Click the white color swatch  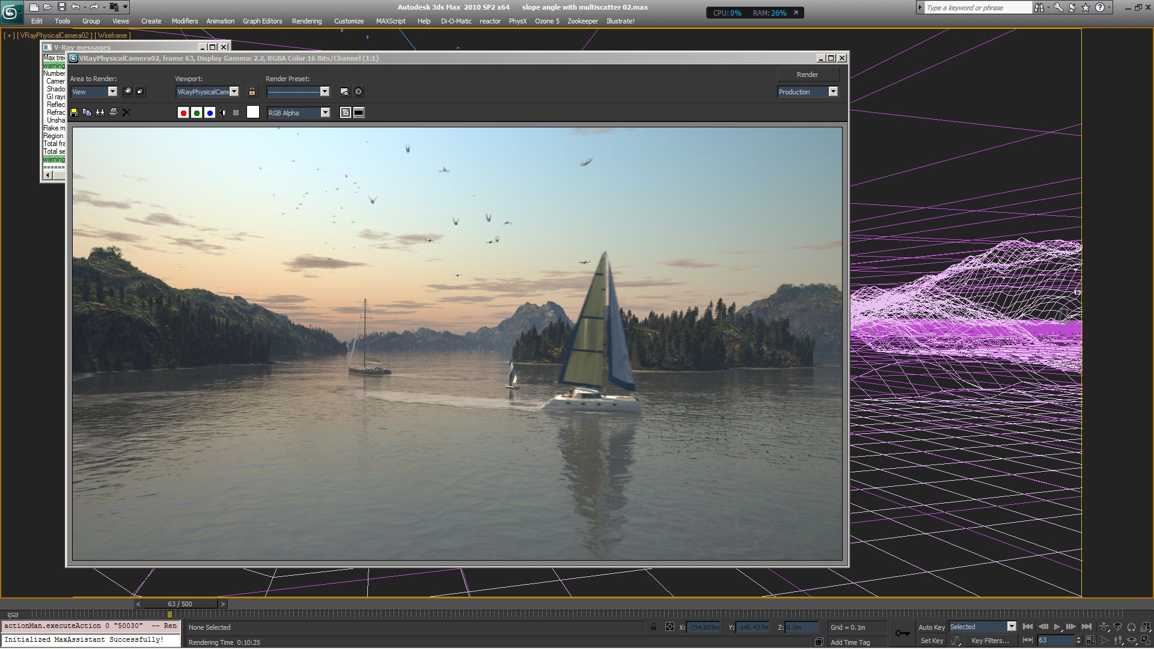[253, 112]
